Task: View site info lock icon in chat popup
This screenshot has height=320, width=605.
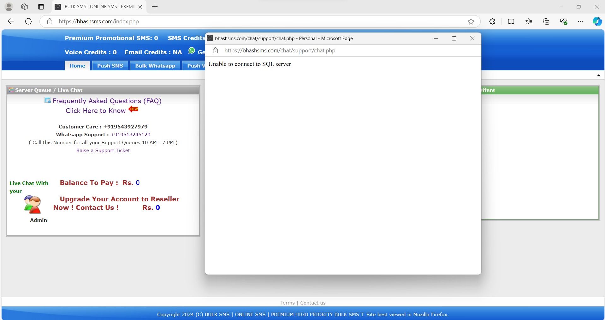Action: click(x=216, y=50)
